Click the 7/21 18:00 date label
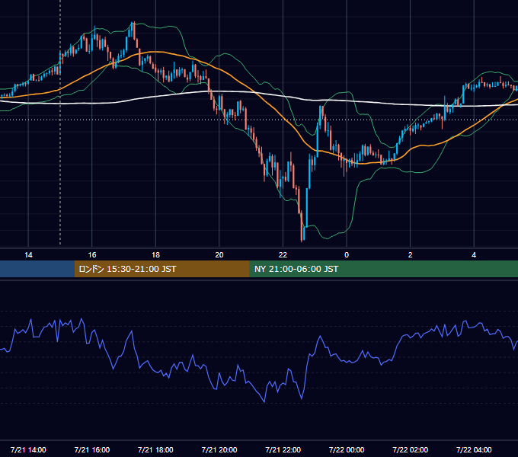Screen dimensions: 518x457 point(155,449)
